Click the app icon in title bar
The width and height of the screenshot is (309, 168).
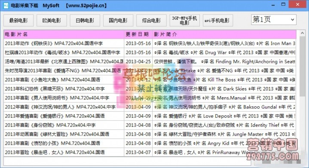pos(6,5)
